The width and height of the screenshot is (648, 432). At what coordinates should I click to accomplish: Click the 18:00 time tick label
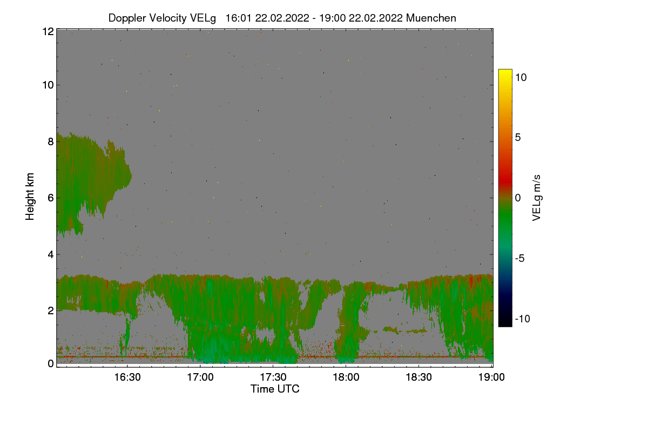346,377
